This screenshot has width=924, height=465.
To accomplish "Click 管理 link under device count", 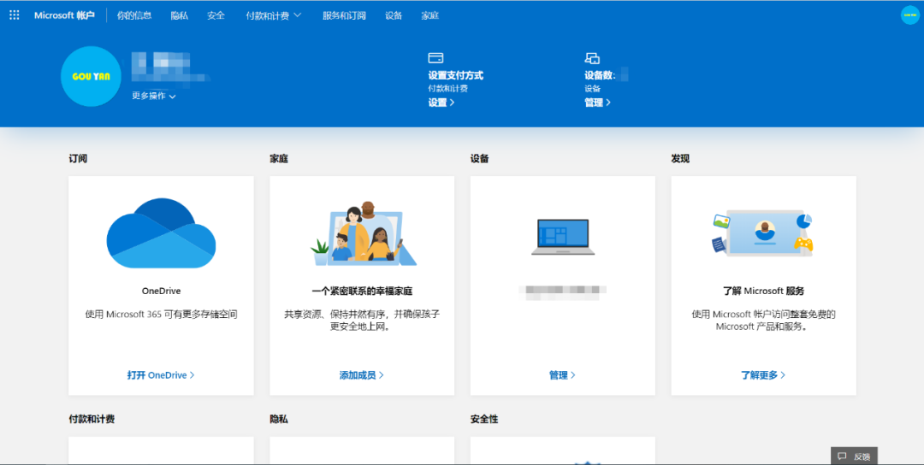I will point(597,103).
